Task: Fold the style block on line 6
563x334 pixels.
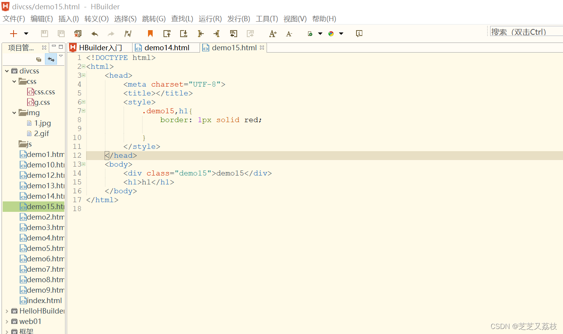Action: click(x=83, y=102)
